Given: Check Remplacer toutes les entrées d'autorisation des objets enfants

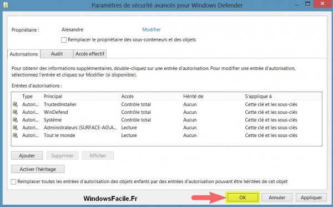Looking at the screenshot, I should (13, 181).
